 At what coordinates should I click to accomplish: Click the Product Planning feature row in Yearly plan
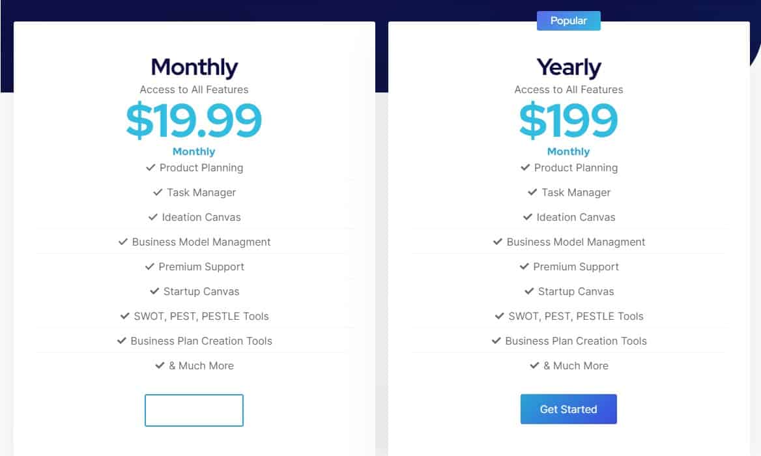click(568, 167)
